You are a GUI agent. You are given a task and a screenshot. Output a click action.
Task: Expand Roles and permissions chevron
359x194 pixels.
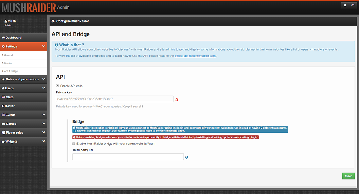(44, 79)
